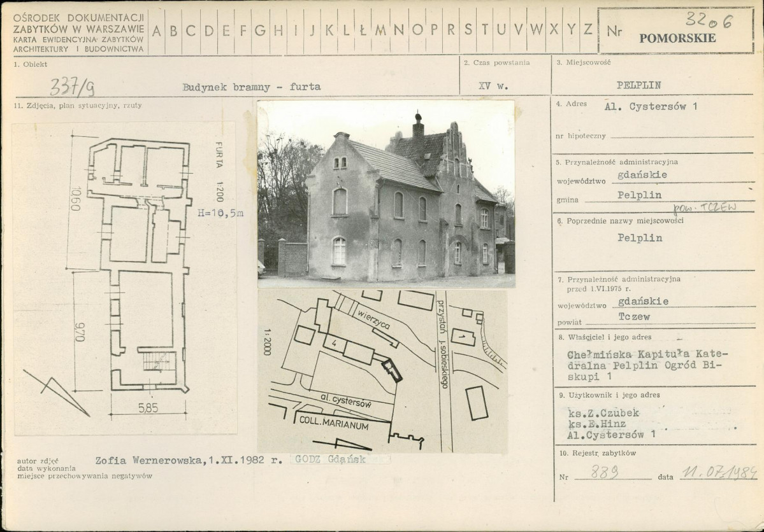Click the POMORSKIE stamp label
The height and width of the screenshot is (532, 764).
[677, 38]
